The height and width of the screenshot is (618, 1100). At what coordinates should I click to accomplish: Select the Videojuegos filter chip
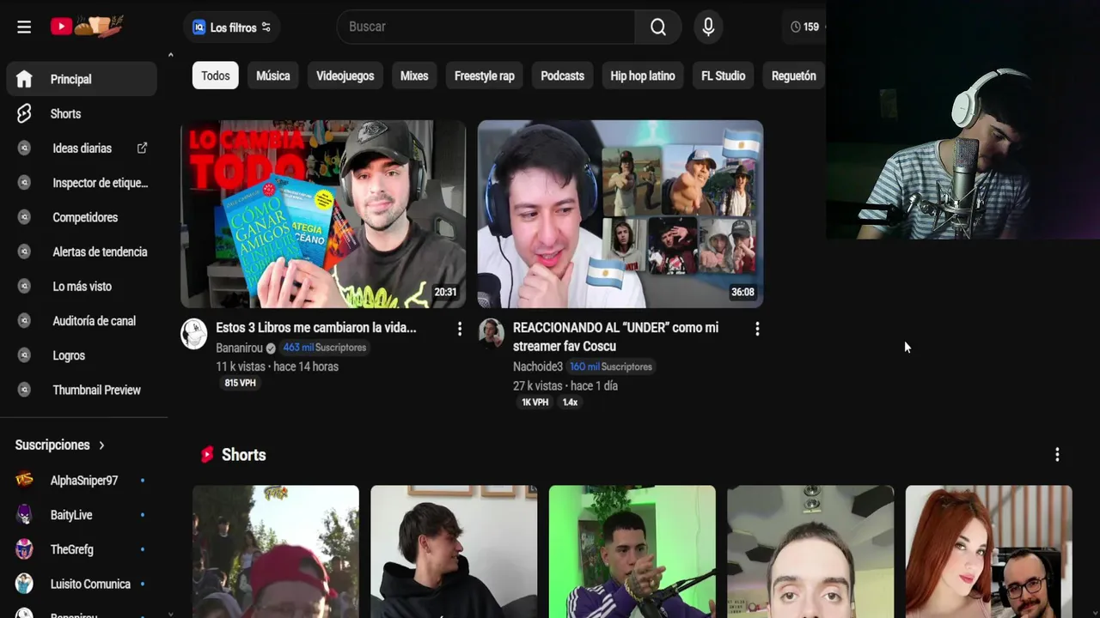(345, 76)
